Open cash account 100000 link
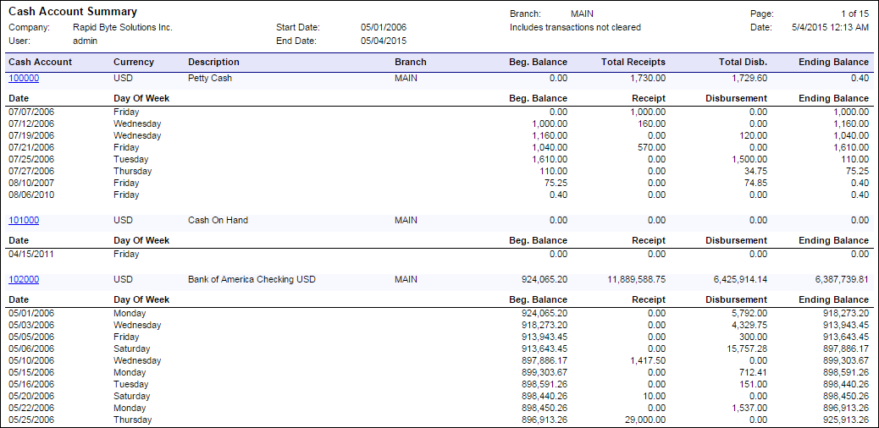 [24, 78]
